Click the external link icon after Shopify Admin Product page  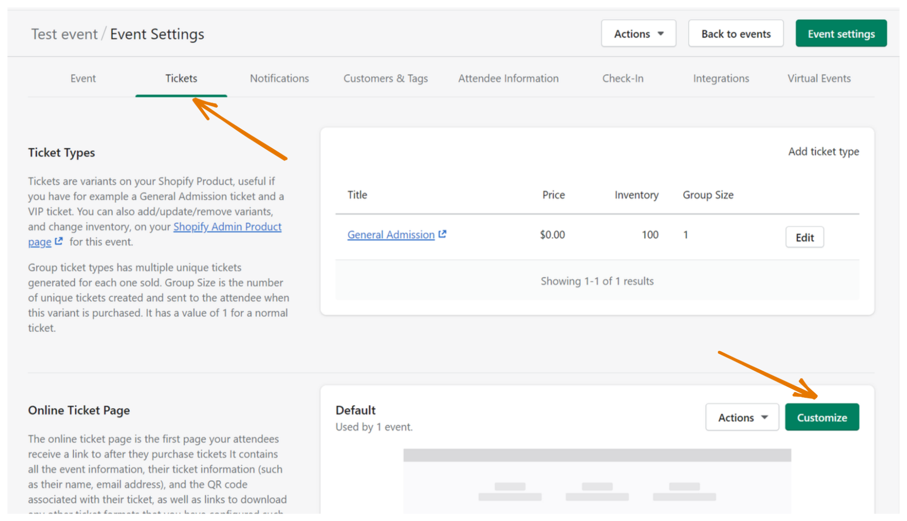click(59, 242)
